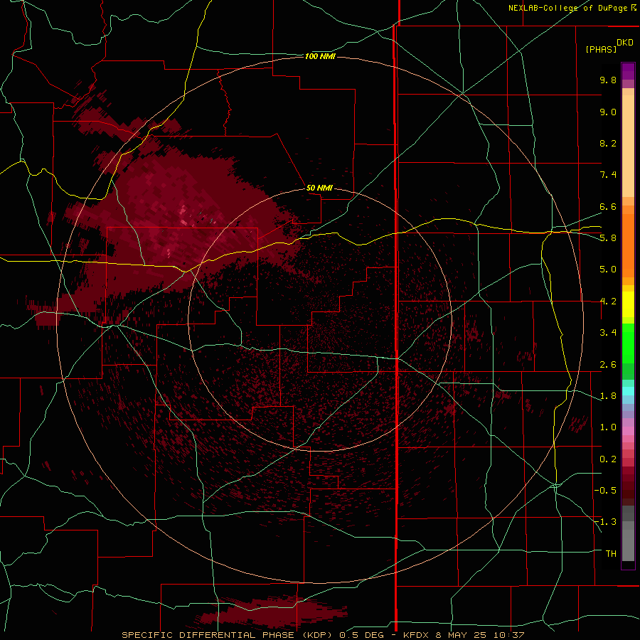Viewport: 640px width, 640px height.
Task: Click the 9.8 legend value
Action: click(x=608, y=80)
